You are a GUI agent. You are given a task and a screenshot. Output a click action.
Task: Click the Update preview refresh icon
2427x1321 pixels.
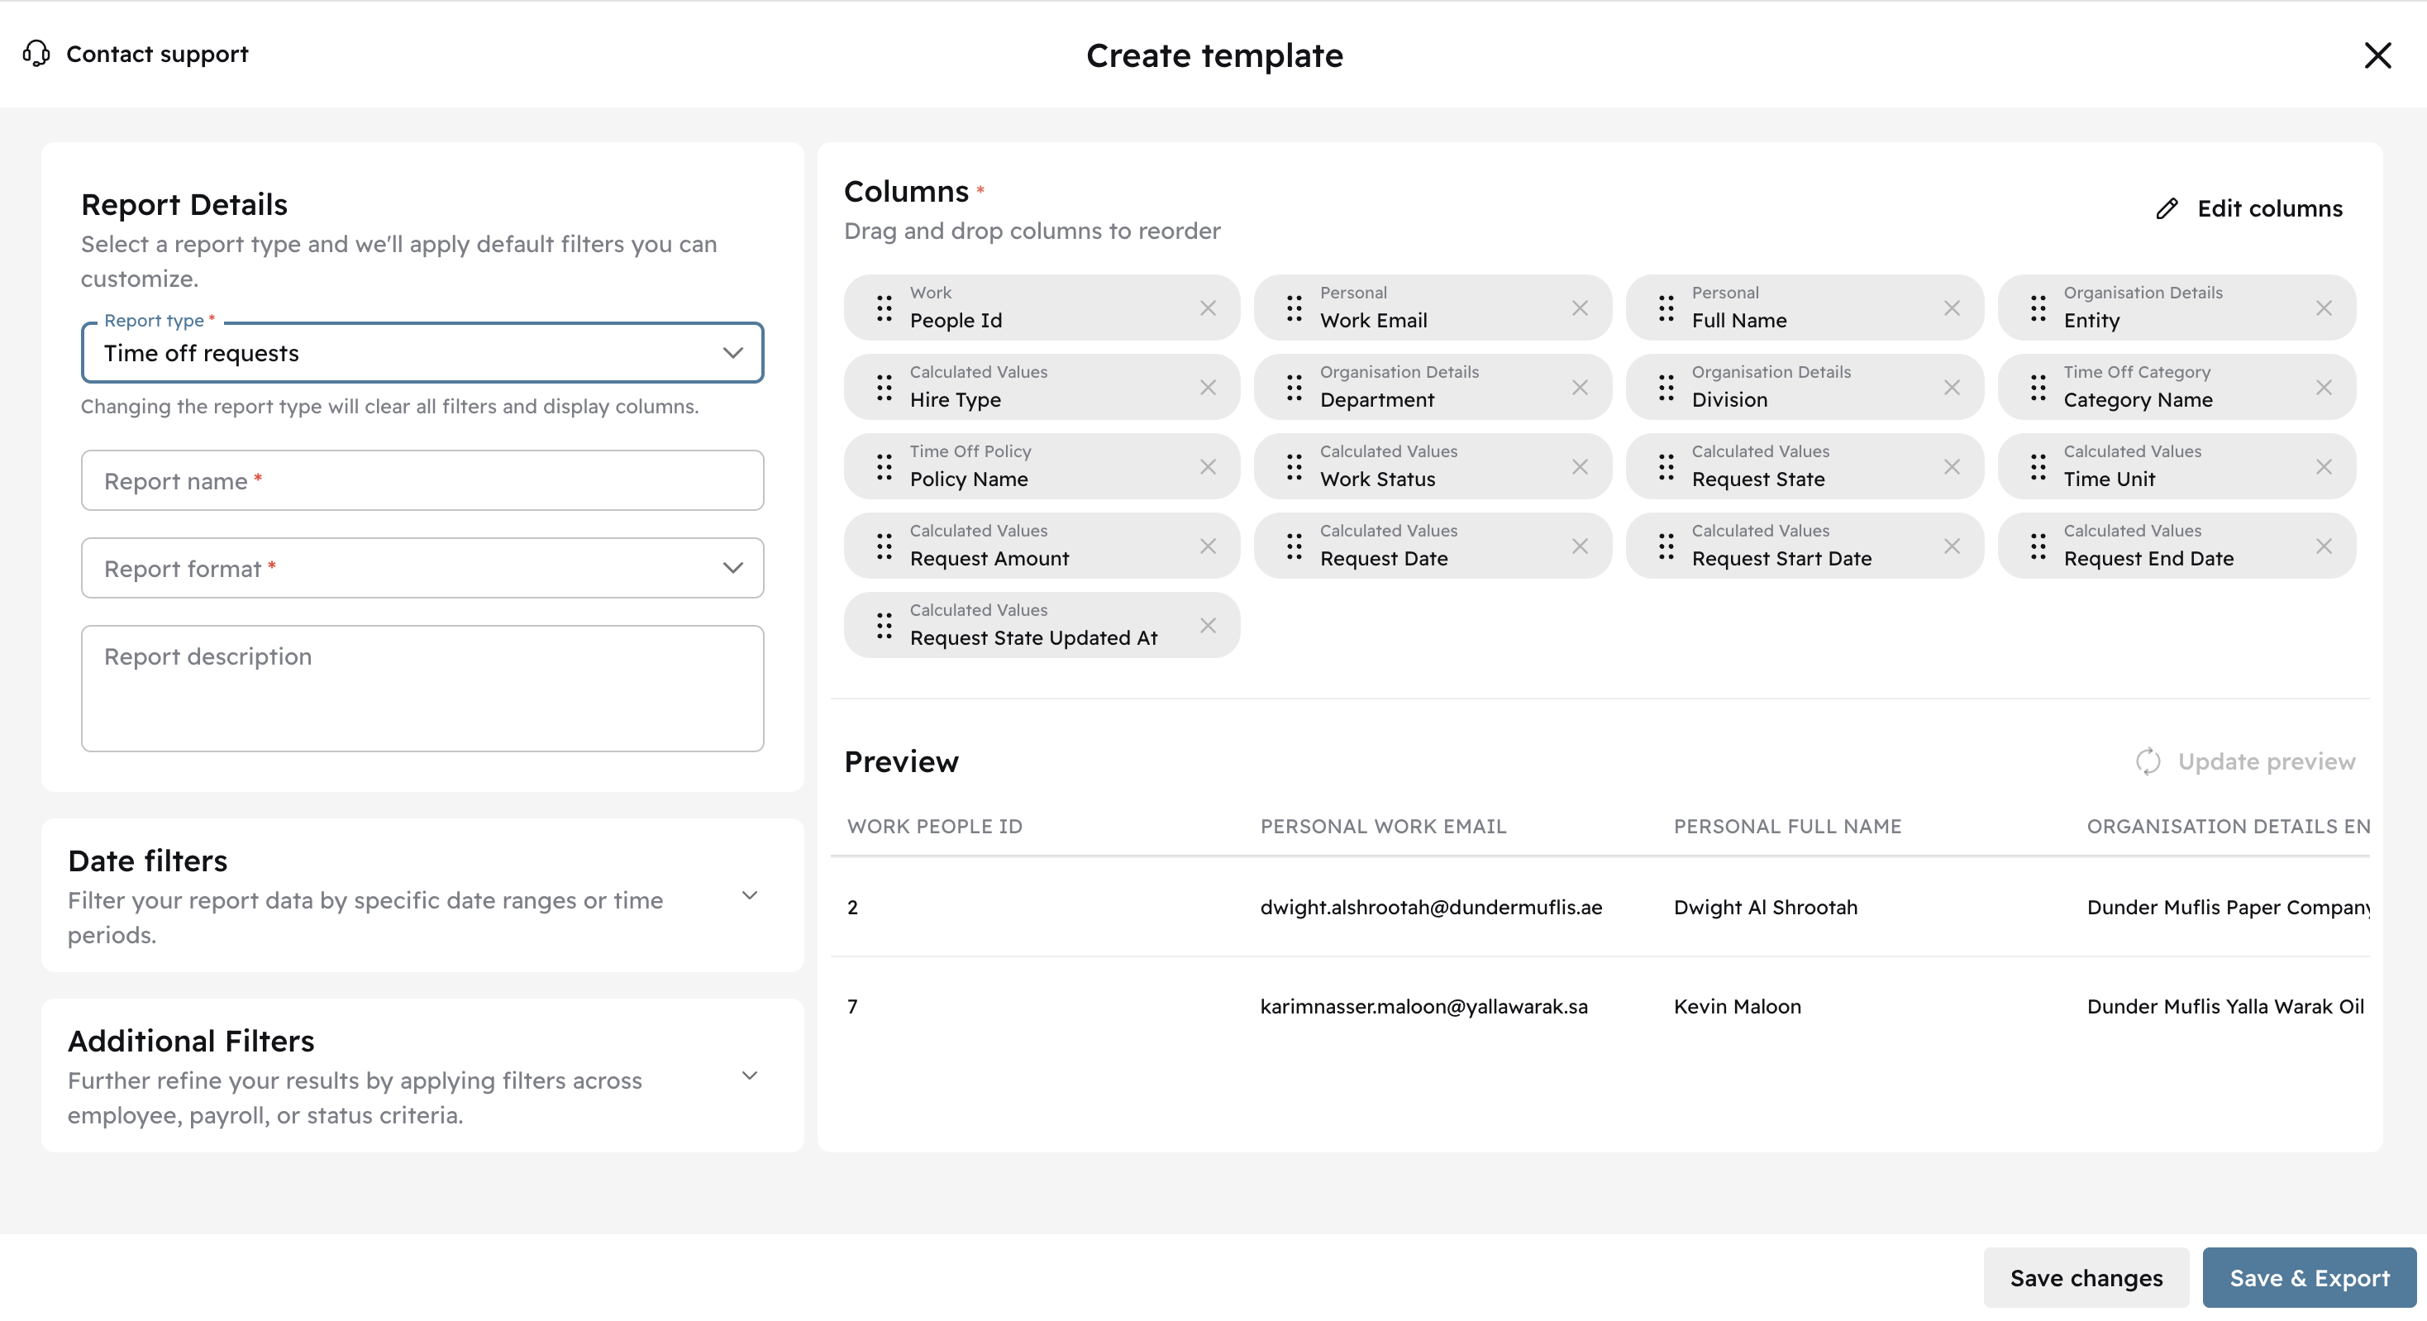click(2147, 761)
